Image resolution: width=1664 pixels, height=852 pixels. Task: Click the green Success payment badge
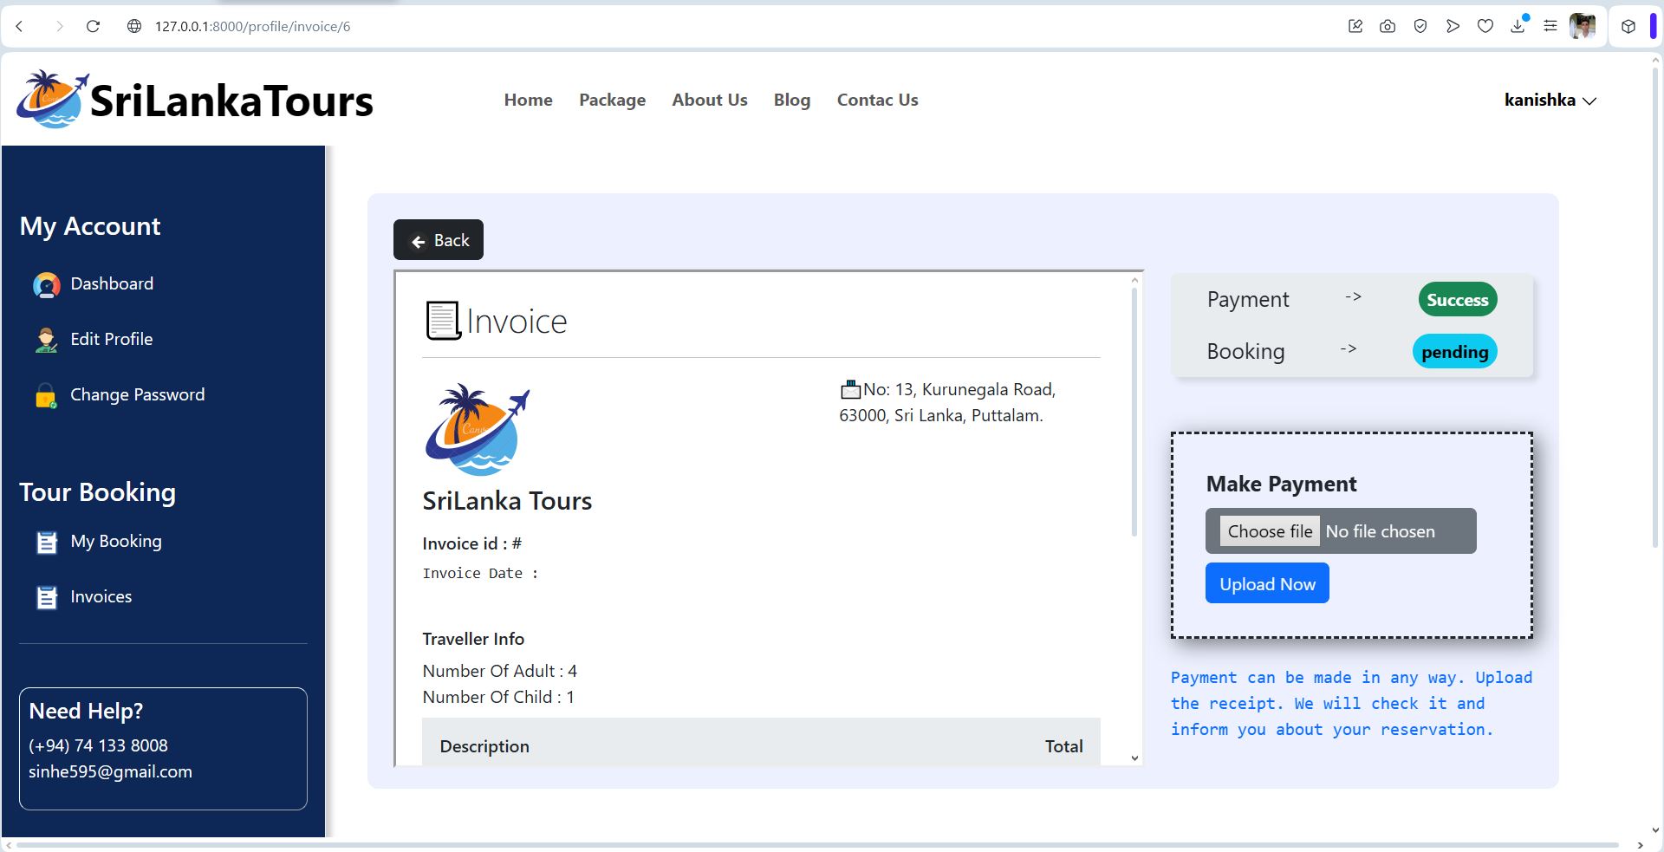pyautogui.click(x=1458, y=300)
